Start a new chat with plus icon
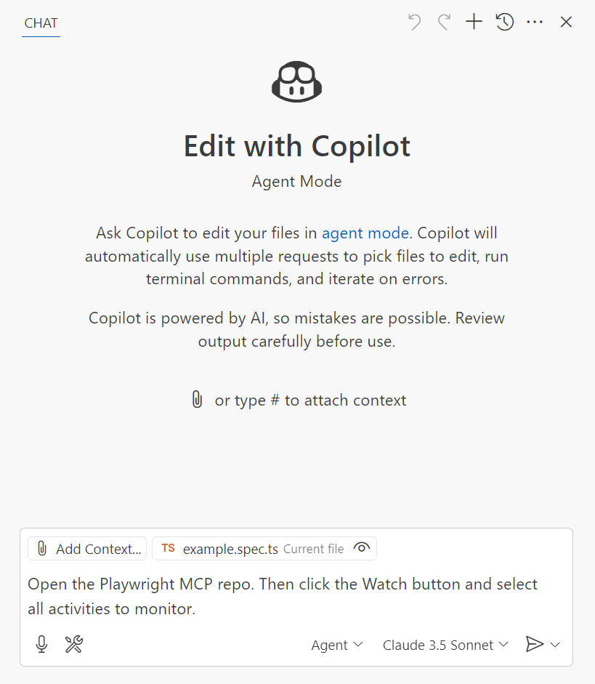Screen dimensions: 595x684 tap(474, 23)
